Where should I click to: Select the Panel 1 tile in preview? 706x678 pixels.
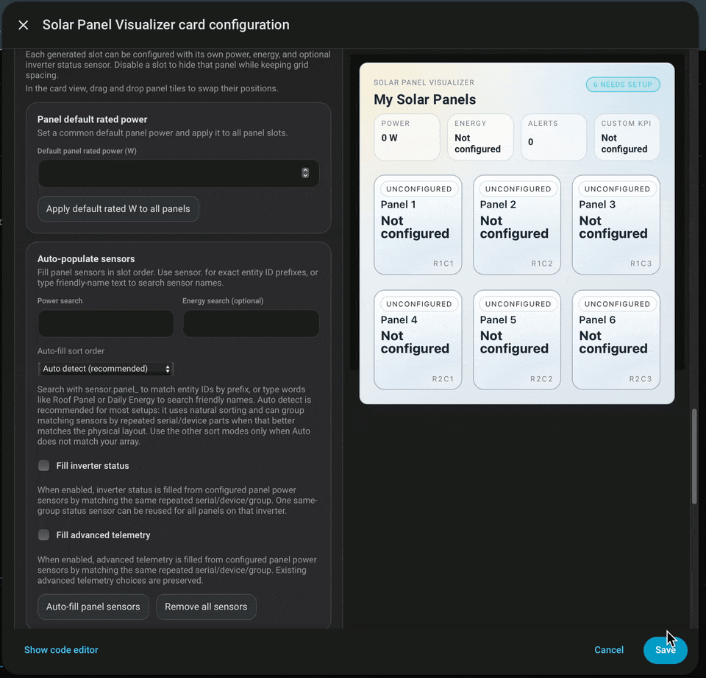418,225
